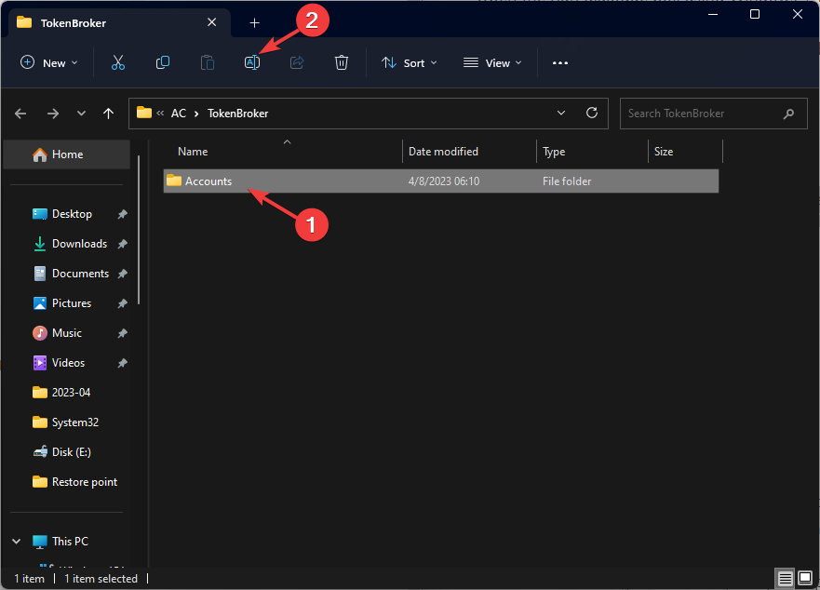Click the 4/8/2023 06:10 date cell
Image resolution: width=820 pixels, height=590 pixels.
click(443, 181)
